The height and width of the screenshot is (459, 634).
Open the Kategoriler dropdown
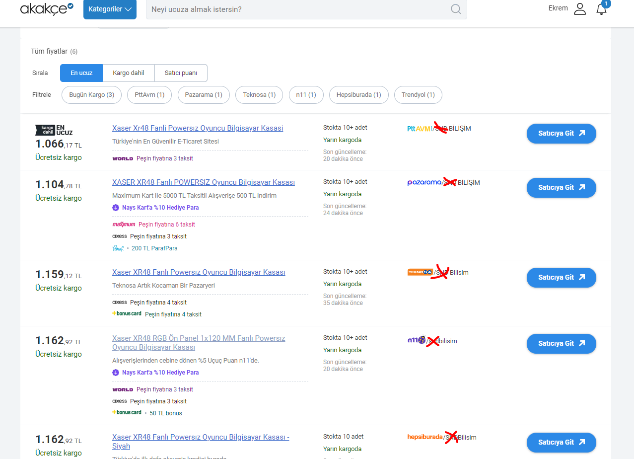110,9
